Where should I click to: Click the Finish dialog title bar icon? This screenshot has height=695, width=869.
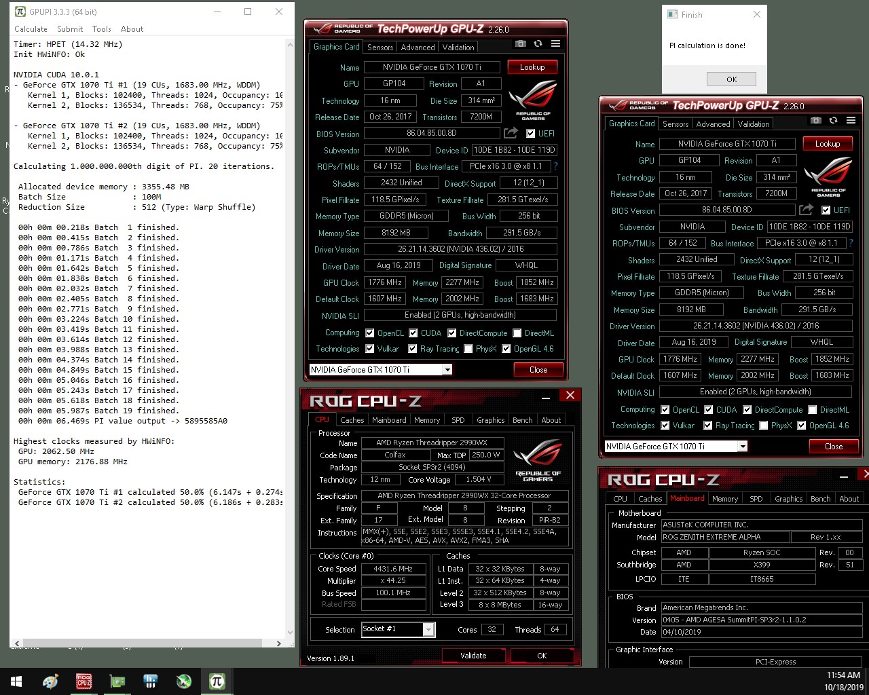point(673,14)
